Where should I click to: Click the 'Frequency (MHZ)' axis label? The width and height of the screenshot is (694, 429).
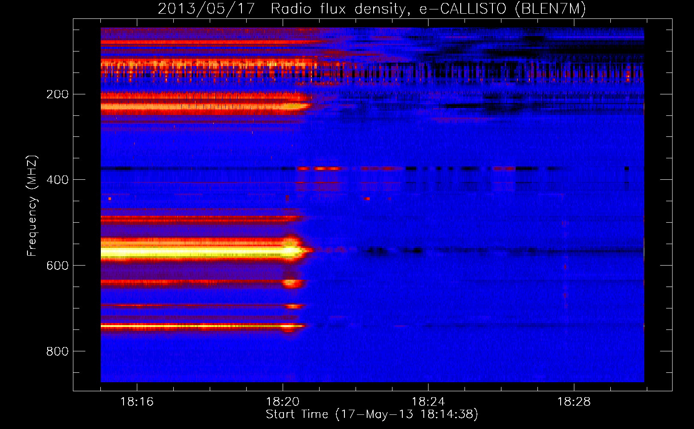tap(32, 206)
